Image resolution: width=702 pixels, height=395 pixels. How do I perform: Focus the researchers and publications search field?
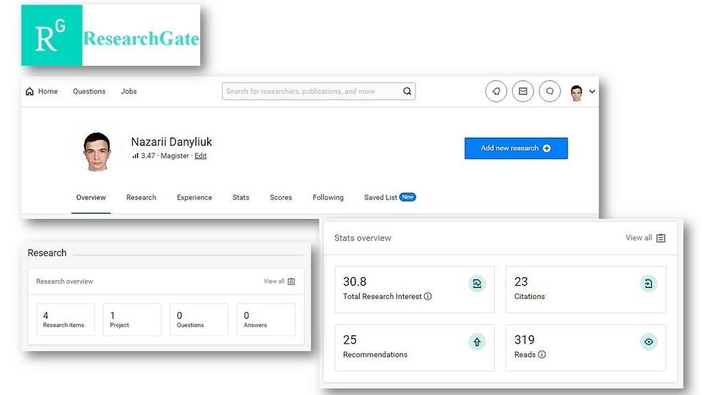click(x=319, y=91)
